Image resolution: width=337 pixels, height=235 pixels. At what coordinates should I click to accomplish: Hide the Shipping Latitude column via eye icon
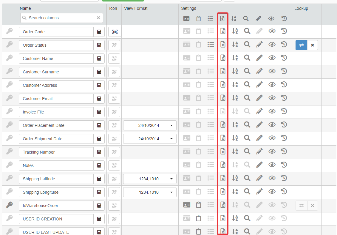(x=272, y=178)
